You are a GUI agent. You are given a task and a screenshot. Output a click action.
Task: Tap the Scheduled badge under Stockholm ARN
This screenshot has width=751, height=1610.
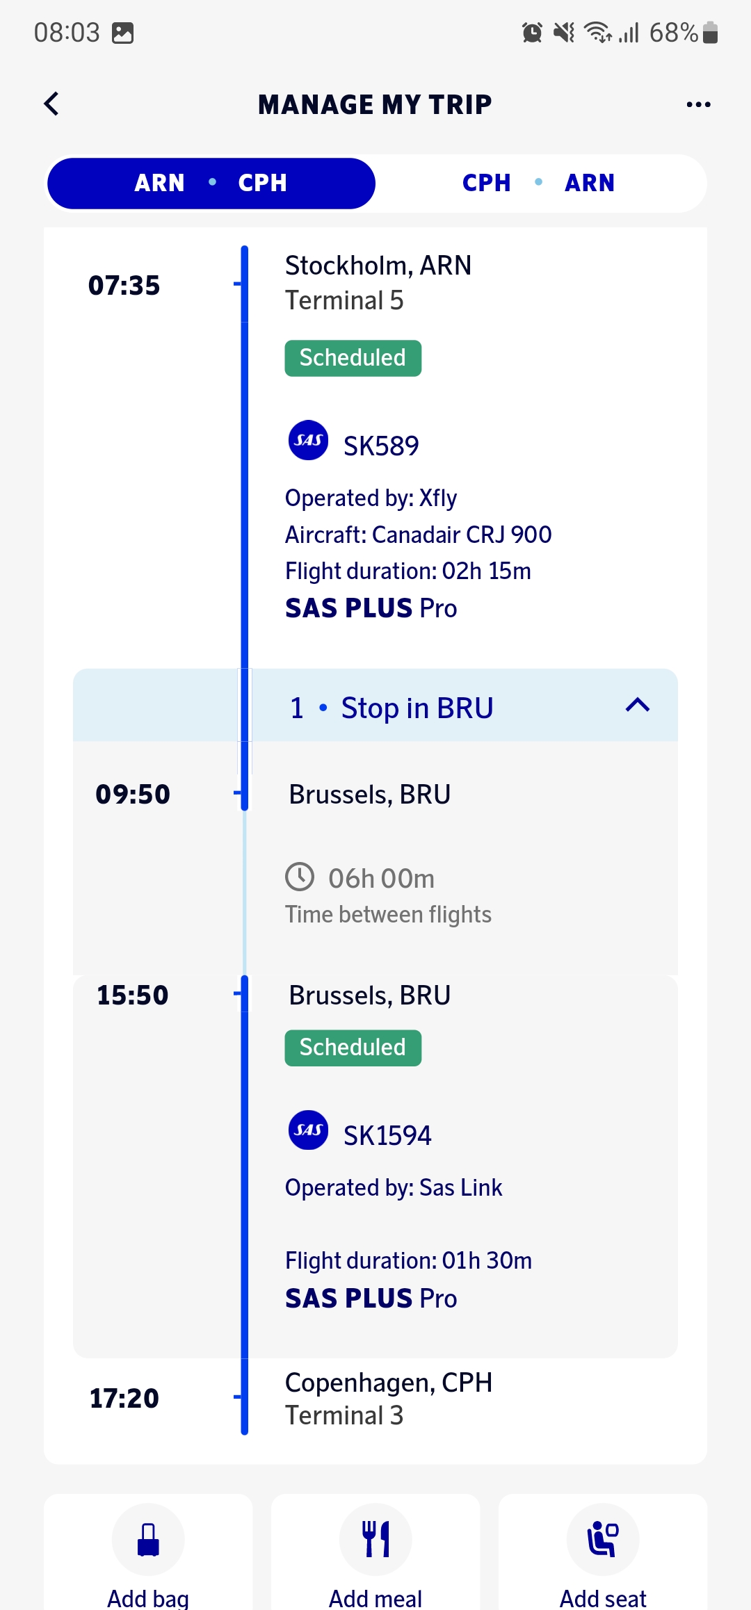coord(353,358)
